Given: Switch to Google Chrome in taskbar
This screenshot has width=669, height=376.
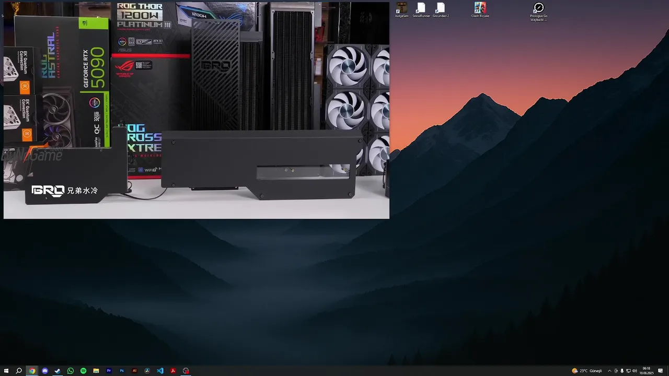Looking at the screenshot, I should click(32, 371).
